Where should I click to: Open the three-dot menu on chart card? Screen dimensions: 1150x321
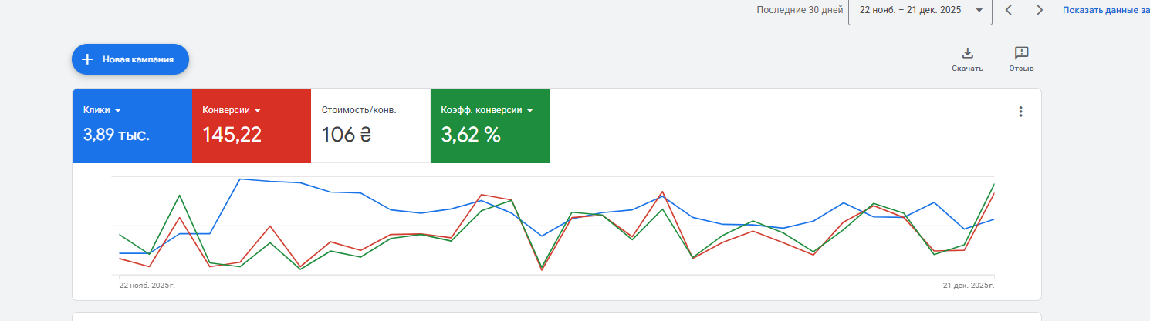tap(1020, 112)
